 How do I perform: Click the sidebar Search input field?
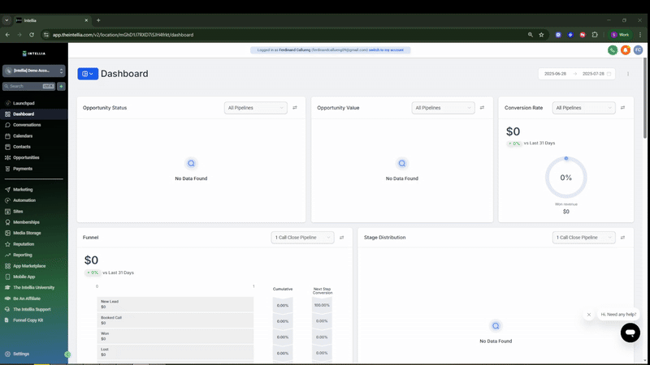point(29,86)
